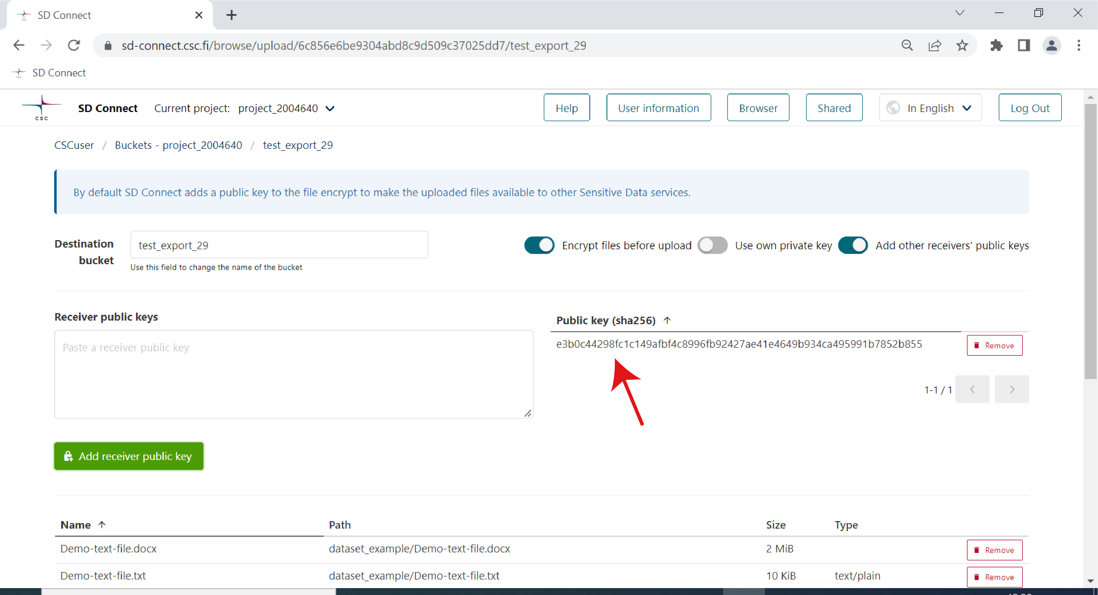This screenshot has height=595, width=1098.
Task: Click Add receiver public key button
Action: pos(129,456)
